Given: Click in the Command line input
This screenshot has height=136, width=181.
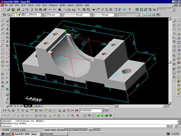Looking at the screenshot, I should [x=83, y=126].
